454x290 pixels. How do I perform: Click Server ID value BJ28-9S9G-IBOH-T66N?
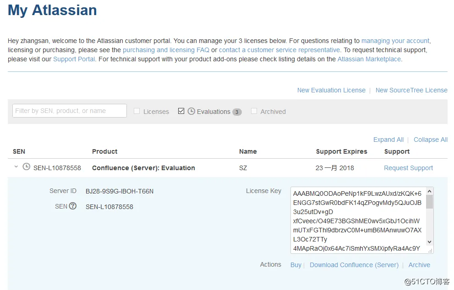pyautogui.click(x=120, y=191)
